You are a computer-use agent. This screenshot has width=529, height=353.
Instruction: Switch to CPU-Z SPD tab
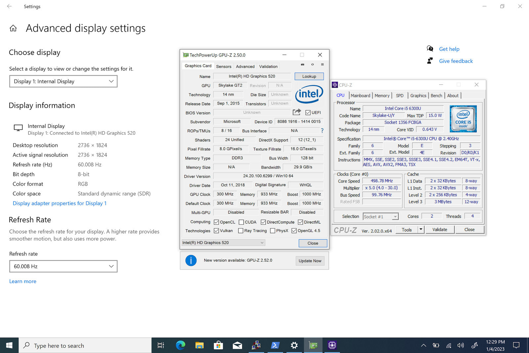click(400, 96)
